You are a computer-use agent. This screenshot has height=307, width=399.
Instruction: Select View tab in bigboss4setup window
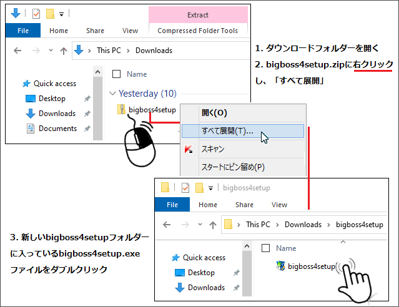pyautogui.click(x=279, y=205)
